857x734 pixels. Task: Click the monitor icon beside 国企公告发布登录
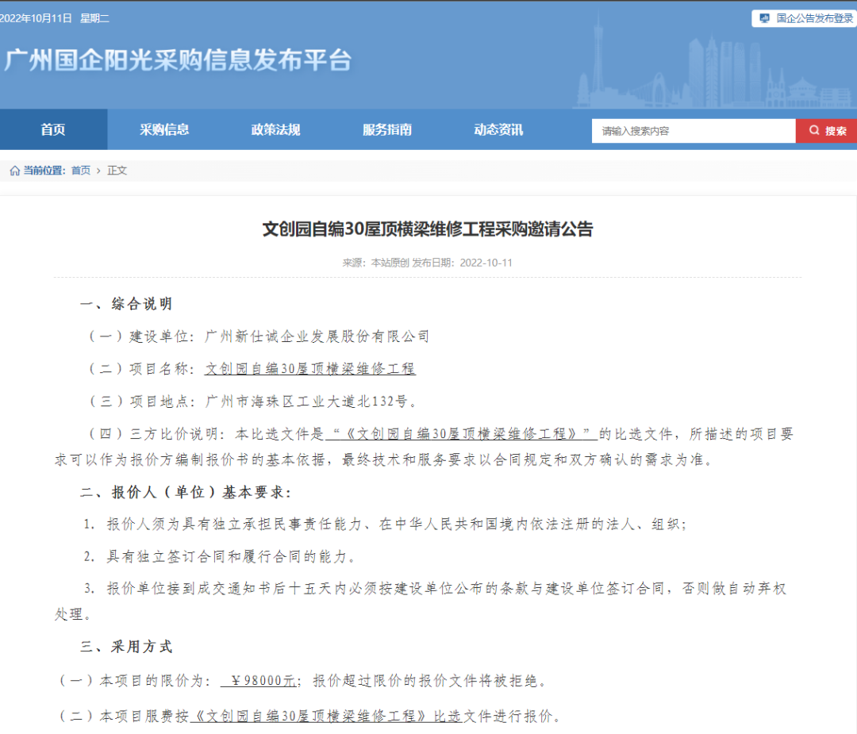point(763,17)
